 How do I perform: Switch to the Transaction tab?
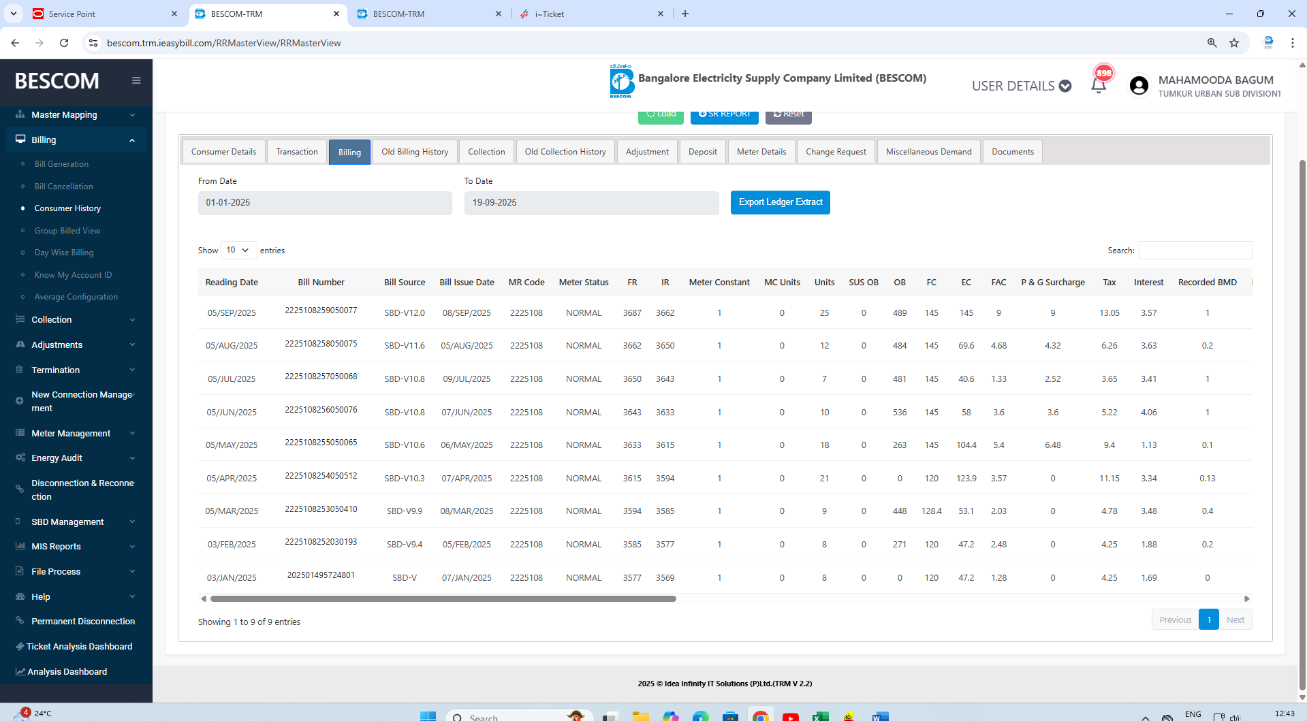(x=297, y=152)
